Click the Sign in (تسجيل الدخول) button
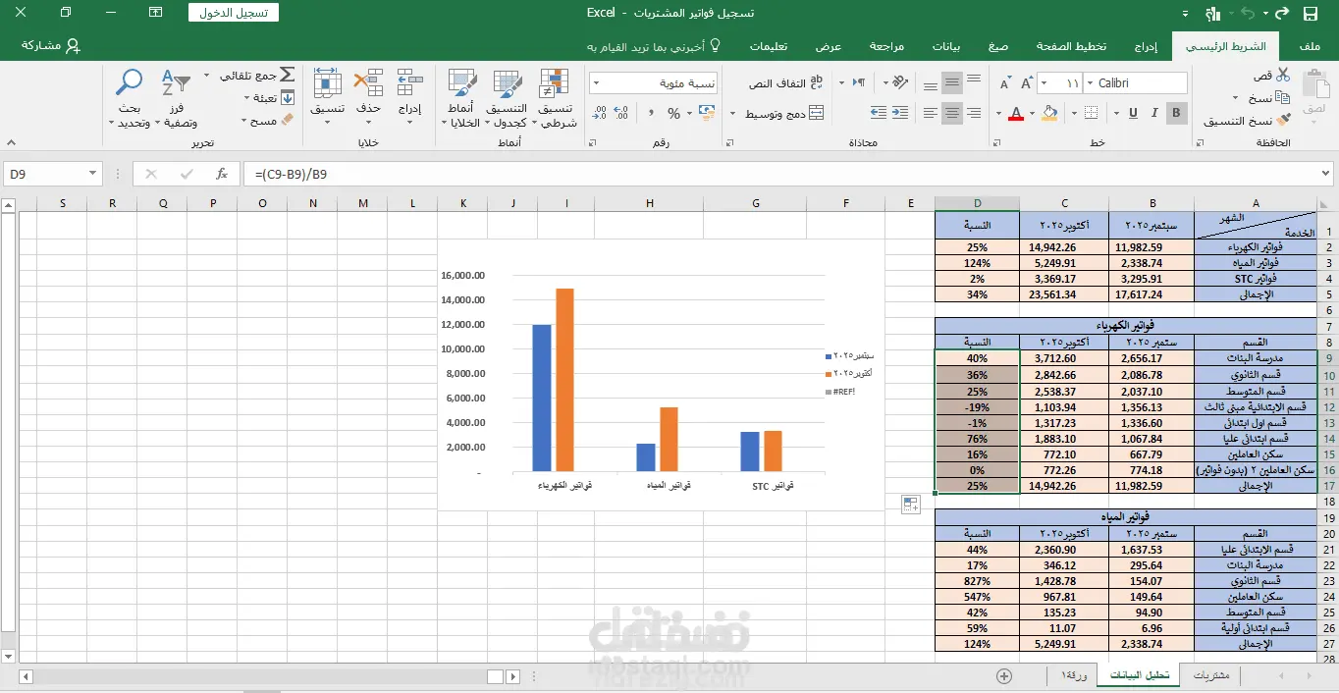The height and width of the screenshot is (693, 1339). tap(234, 13)
